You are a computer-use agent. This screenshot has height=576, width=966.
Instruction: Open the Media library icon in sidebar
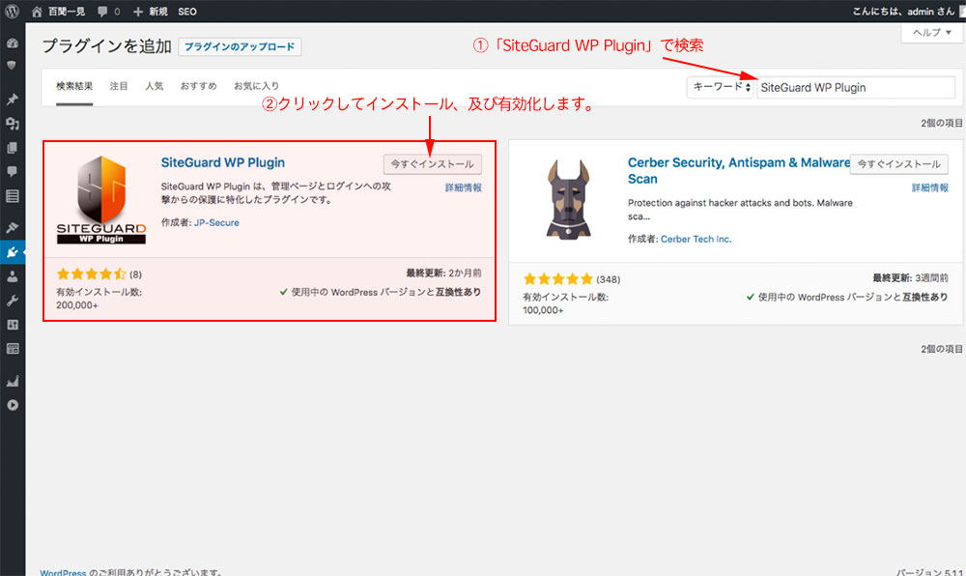pos(13,123)
